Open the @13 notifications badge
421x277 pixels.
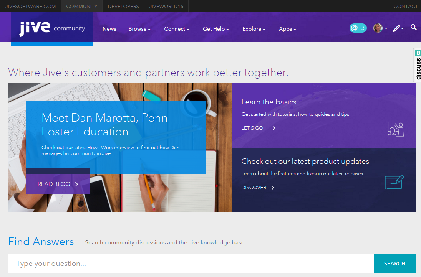tap(358, 28)
